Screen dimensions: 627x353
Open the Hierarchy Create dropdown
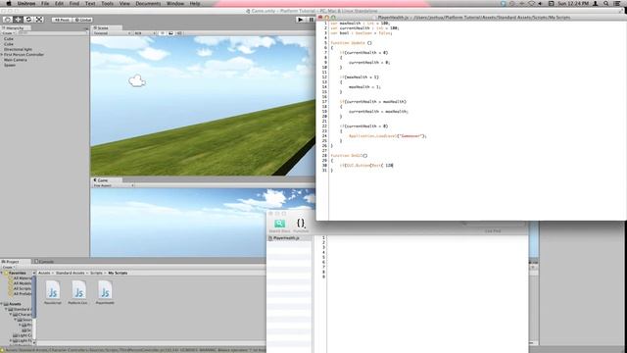pyautogui.click(x=8, y=33)
